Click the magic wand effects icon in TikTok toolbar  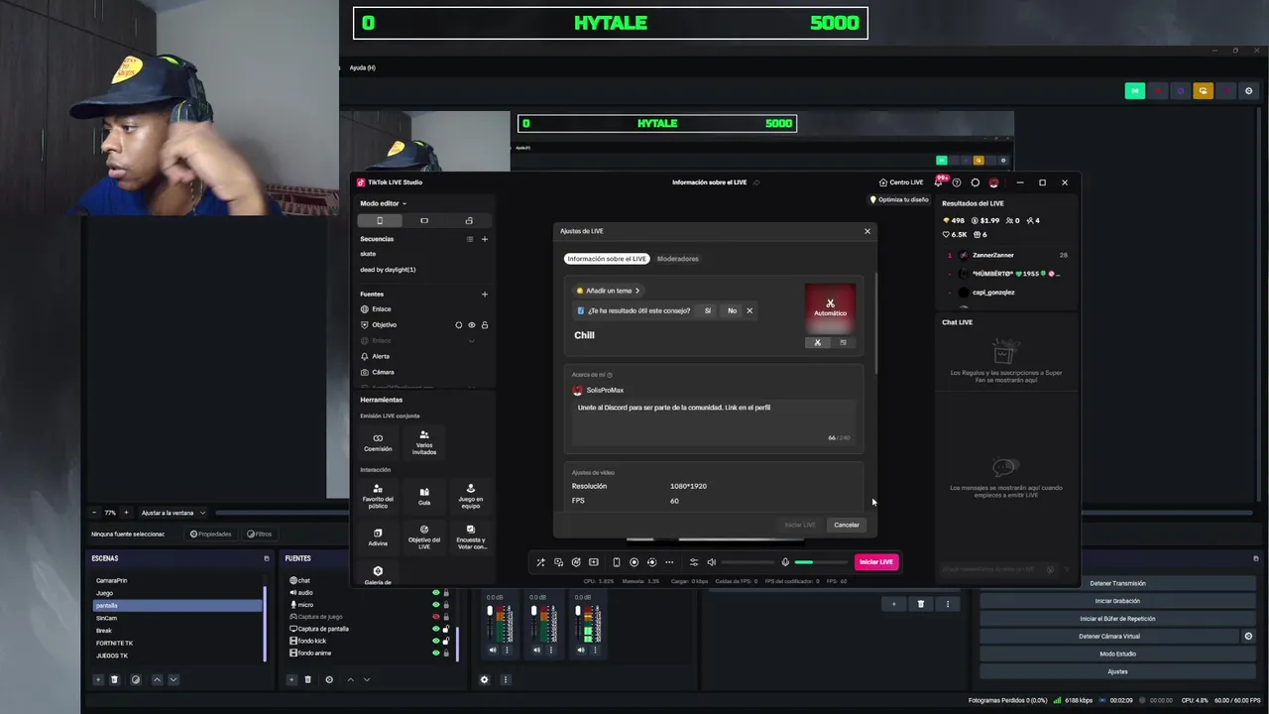point(540,562)
